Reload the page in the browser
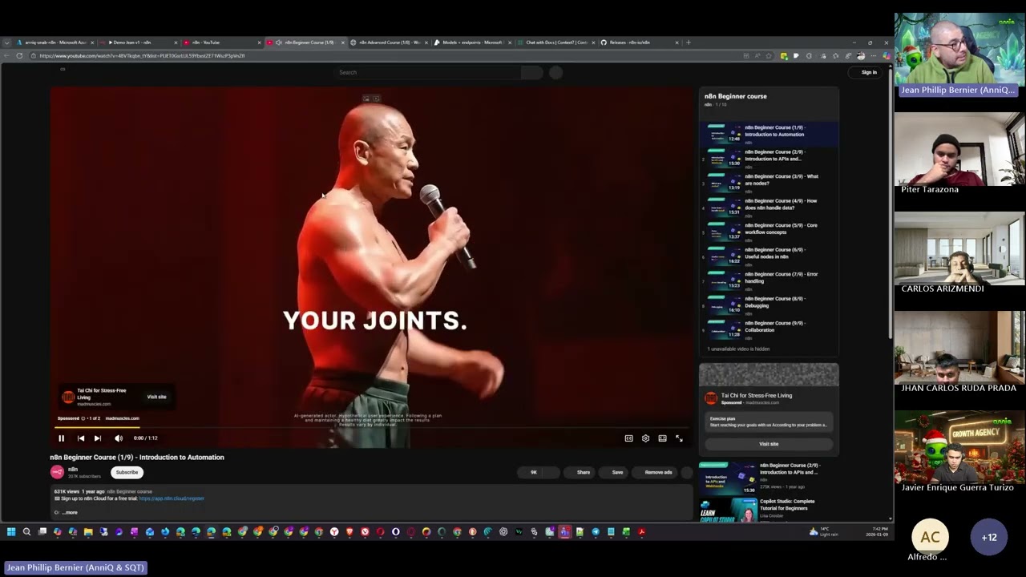1026x577 pixels. [x=19, y=56]
